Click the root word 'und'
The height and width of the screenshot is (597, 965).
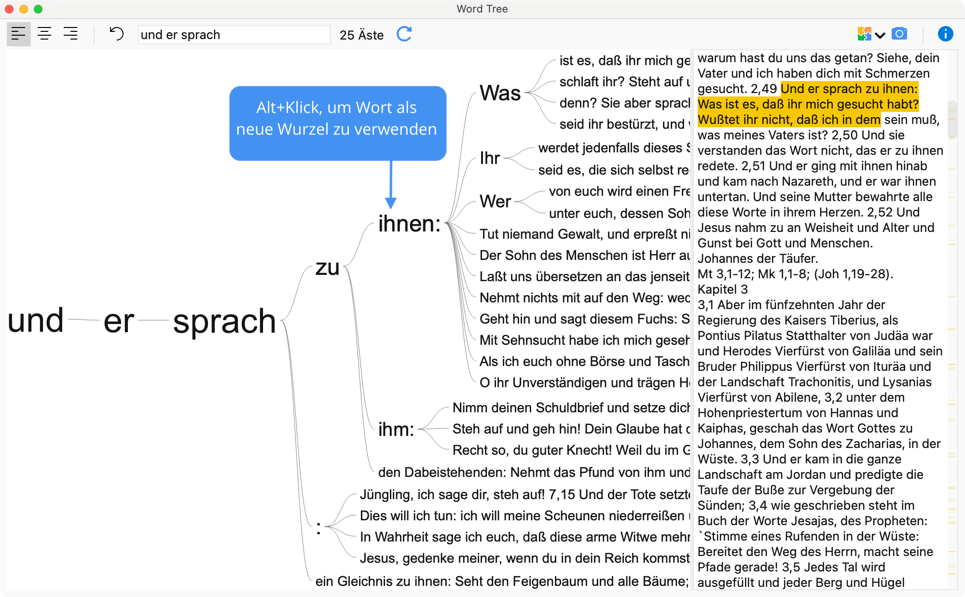point(36,320)
